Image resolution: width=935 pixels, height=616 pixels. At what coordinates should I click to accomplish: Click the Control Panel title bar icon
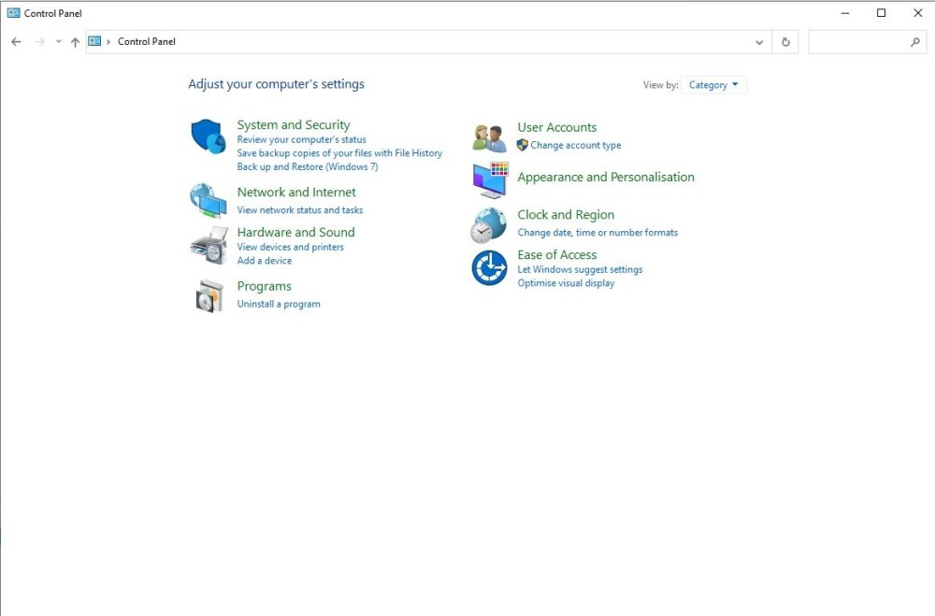13,12
